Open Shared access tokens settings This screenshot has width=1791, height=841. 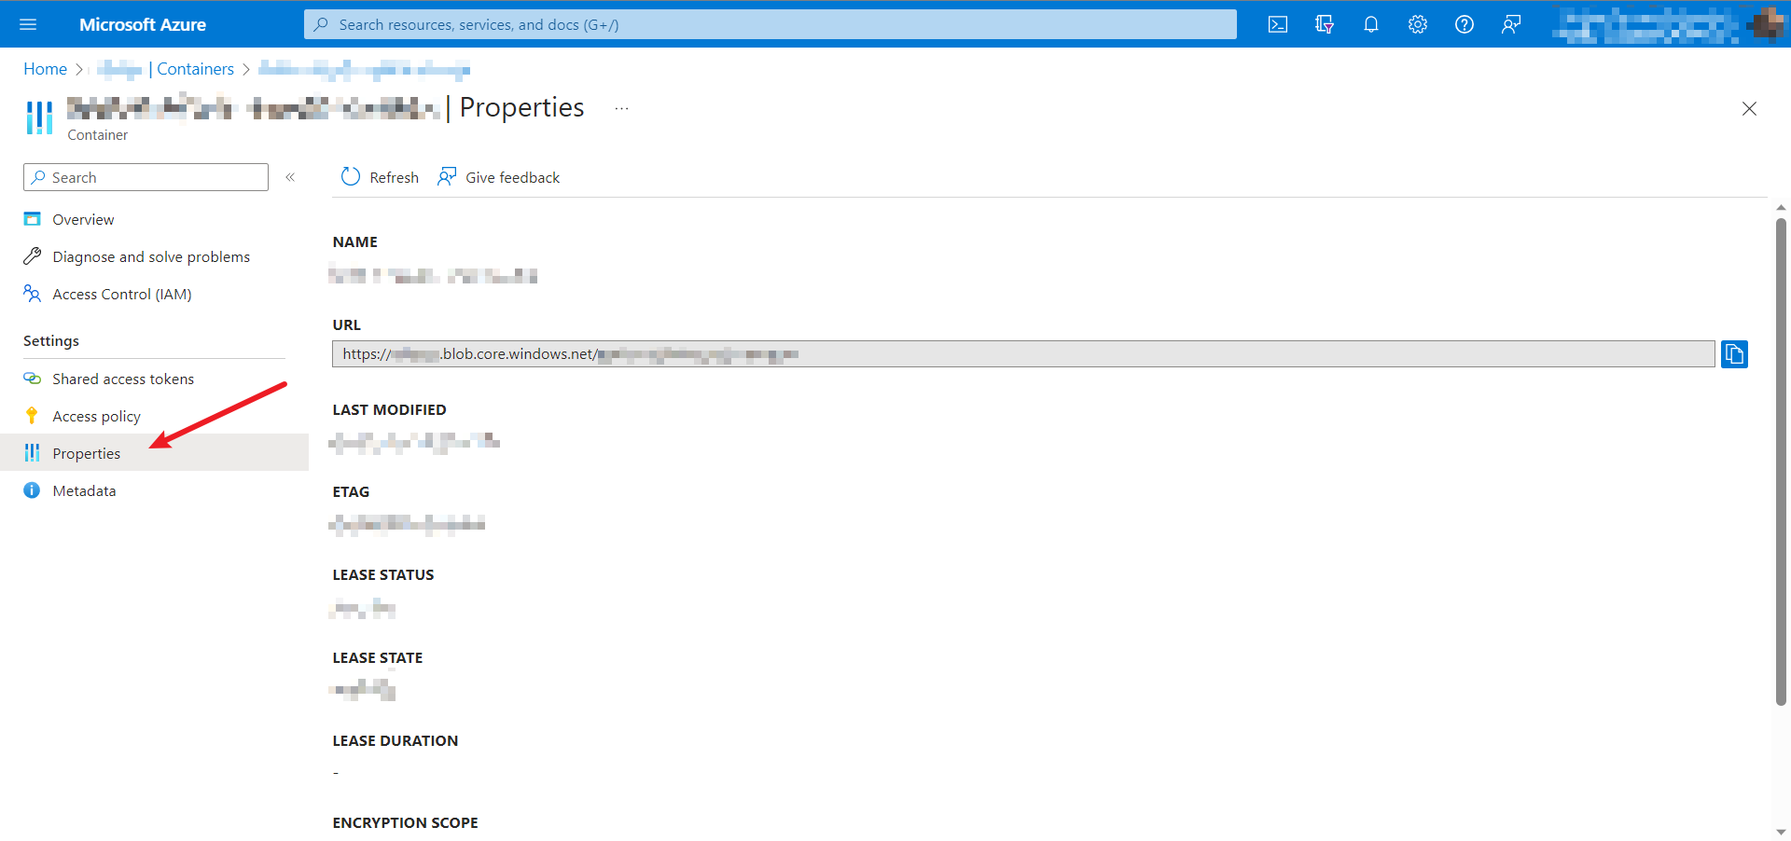coord(123,379)
